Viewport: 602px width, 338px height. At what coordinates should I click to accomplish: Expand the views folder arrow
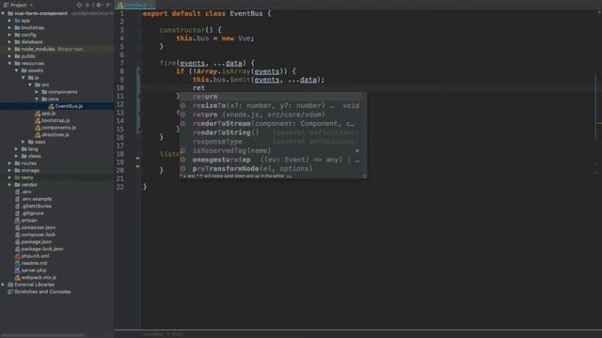17,156
